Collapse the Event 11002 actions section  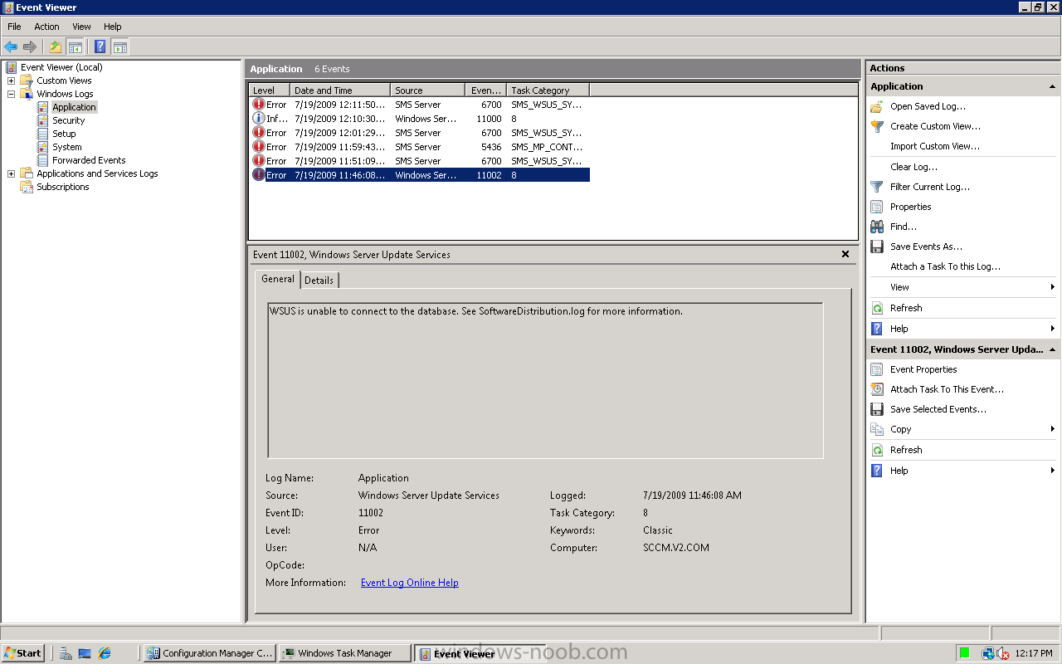tap(1052, 349)
